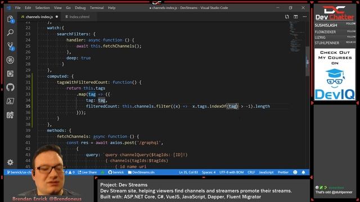Click 'methods' on line 39
Viewport: 360px width, 202px height.
(56, 131)
